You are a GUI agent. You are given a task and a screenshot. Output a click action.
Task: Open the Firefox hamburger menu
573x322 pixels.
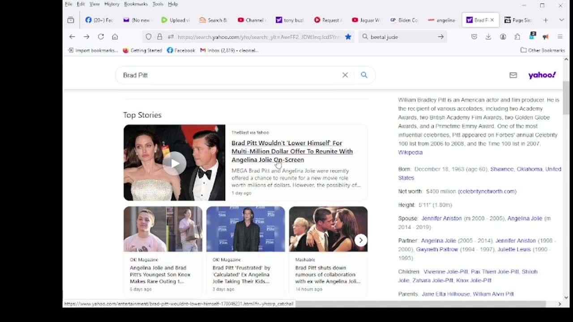(560, 37)
